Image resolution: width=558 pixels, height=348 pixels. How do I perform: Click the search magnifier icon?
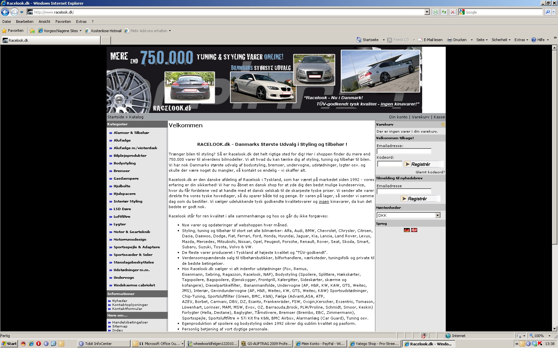[548, 12]
